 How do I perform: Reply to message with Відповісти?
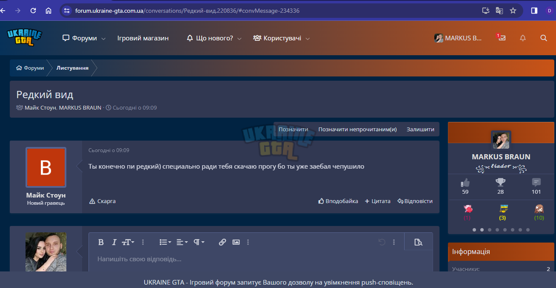pos(415,201)
